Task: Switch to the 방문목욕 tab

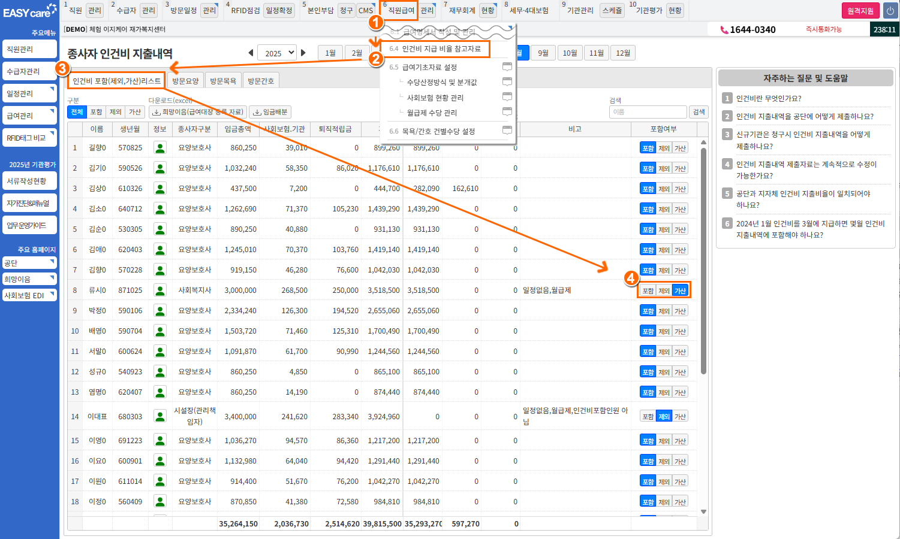Action: click(222, 81)
